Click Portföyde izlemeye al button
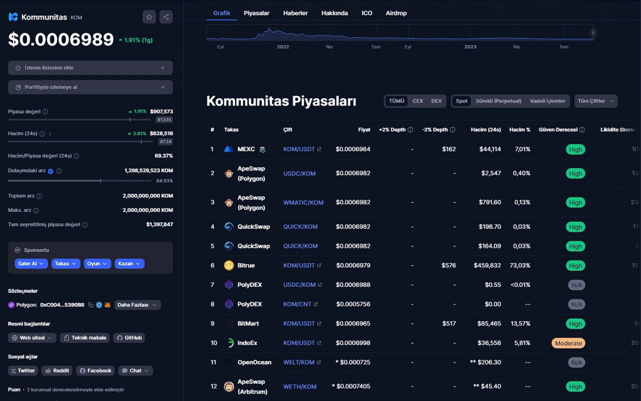Image resolution: width=641 pixels, height=401 pixels. [90, 87]
